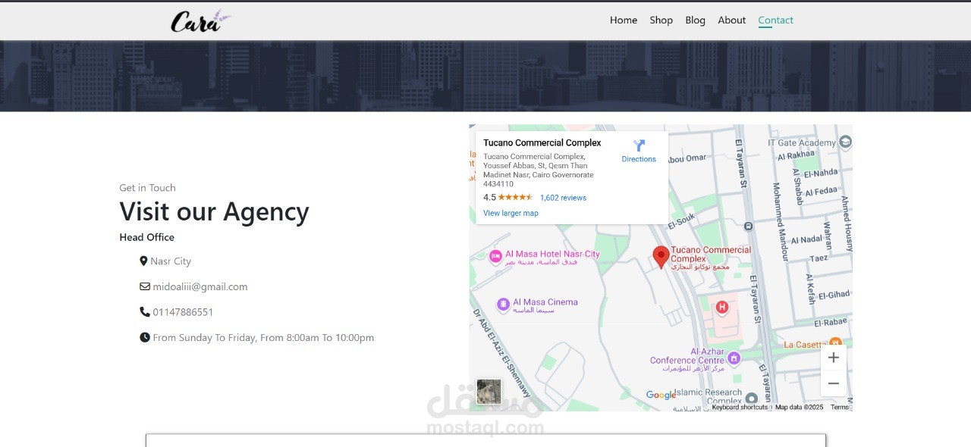
Task: Click the Al Masa Cinema map marker
Action: click(x=503, y=305)
